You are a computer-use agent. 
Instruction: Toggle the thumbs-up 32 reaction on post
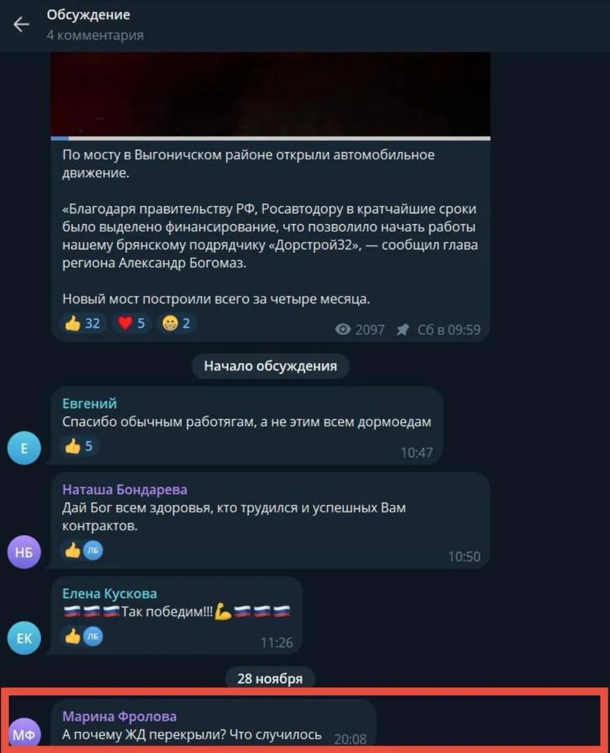83,323
